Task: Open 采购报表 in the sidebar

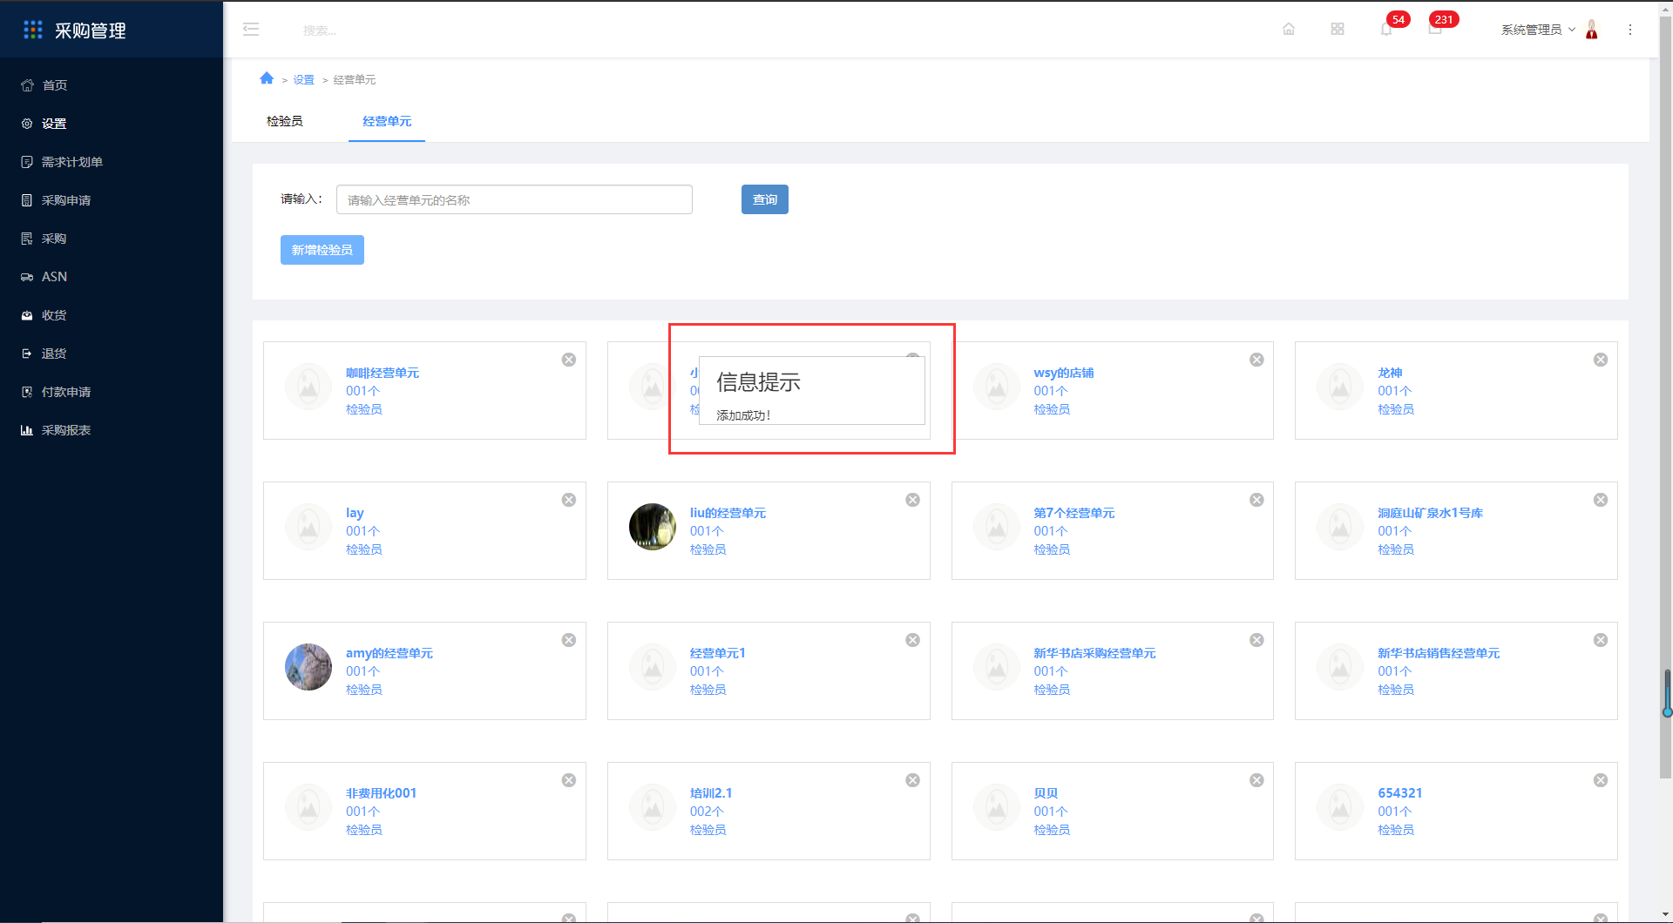Action: click(112, 430)
